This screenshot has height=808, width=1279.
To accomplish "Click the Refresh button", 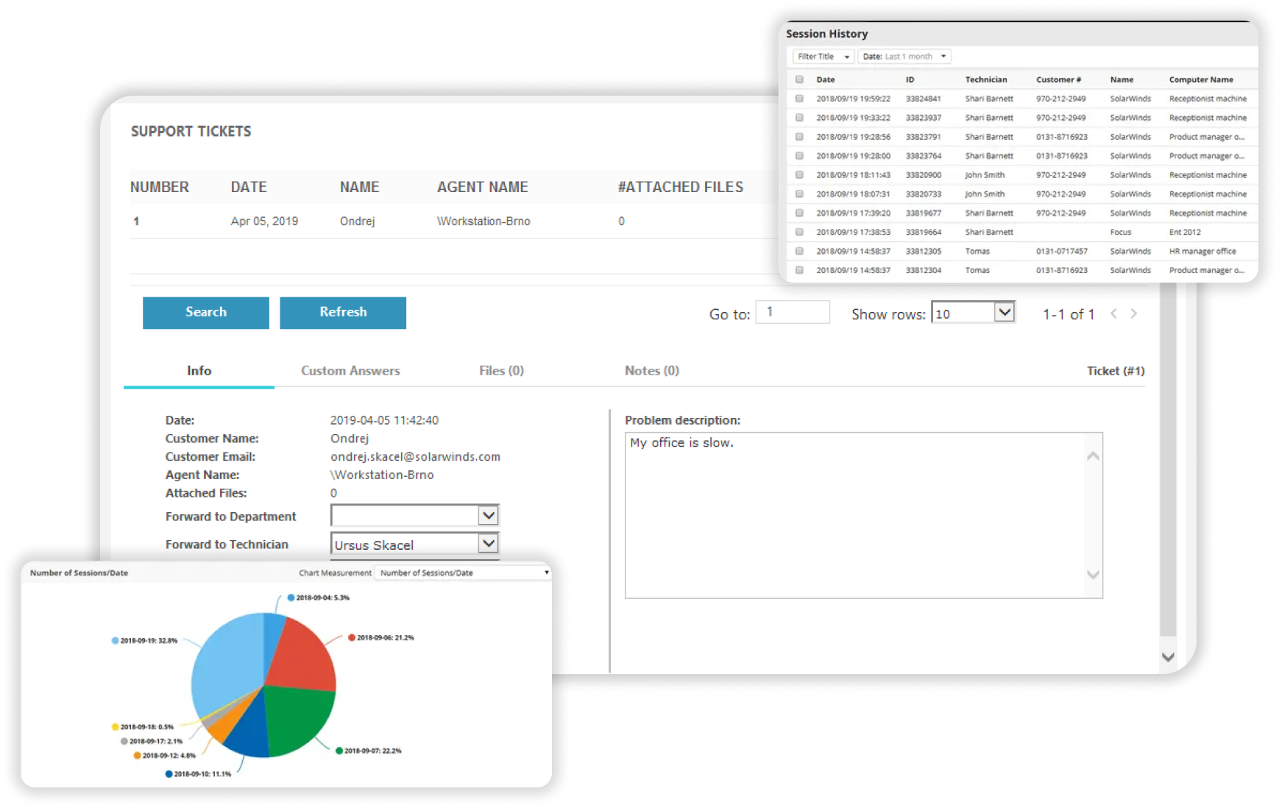I will (343, 313).
